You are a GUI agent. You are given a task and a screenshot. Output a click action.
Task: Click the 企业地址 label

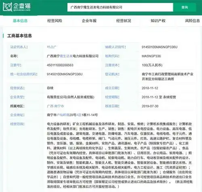[x=17, y=115]
